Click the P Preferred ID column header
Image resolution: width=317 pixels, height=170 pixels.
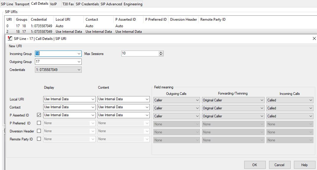[x=156, y=20]
